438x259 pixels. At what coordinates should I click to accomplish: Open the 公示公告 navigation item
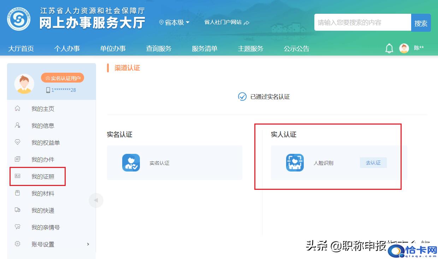(x=296, y=48)
